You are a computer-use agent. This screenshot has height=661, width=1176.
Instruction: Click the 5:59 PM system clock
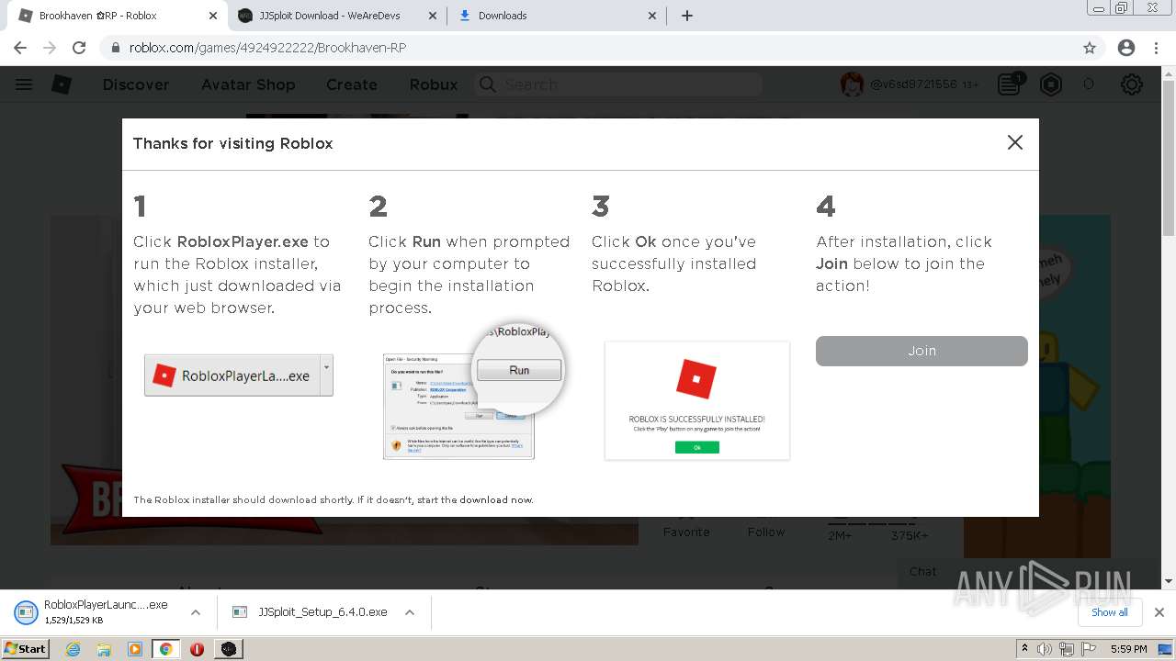click(1129, 649)
